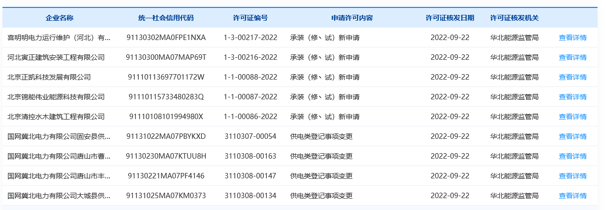The height and width of the screenshot is (210, 606).
Task: Click date 2022-09-22 in 喜明明电力 row
Action: (450, 38)
